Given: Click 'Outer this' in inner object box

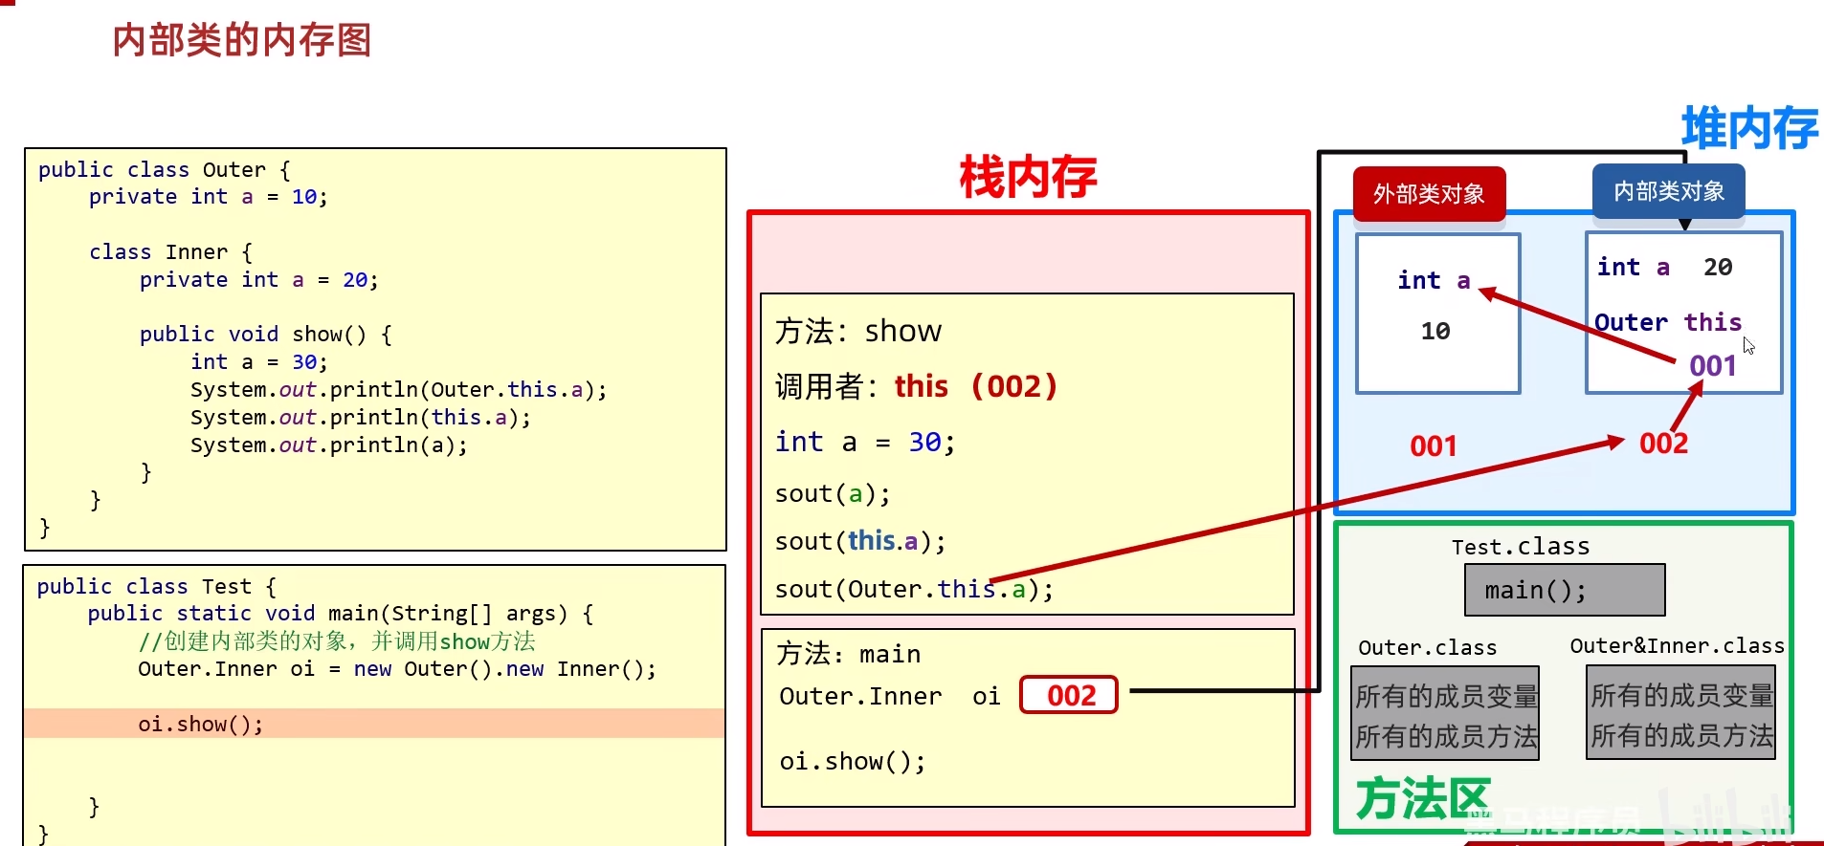Looking at the screenshot, I should 1668,322.
